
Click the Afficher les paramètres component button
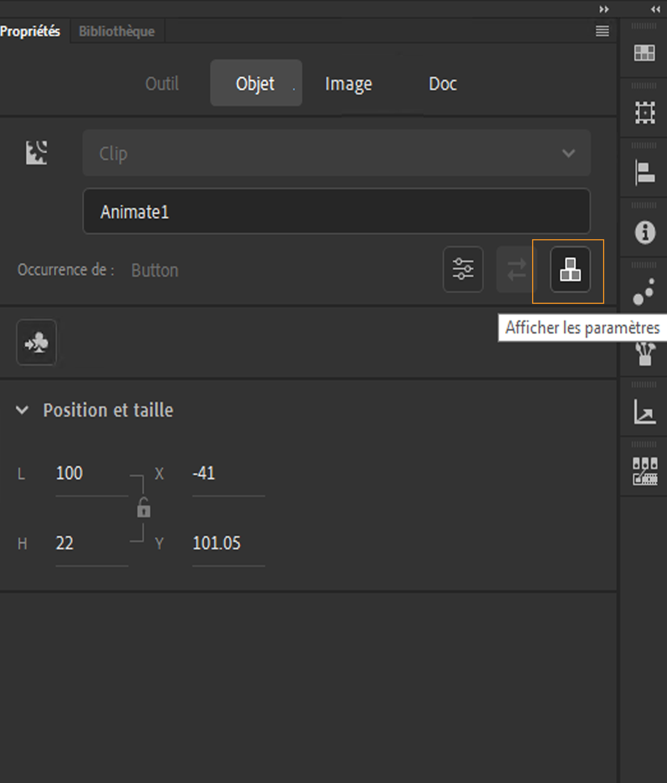(x=570, y=269)
